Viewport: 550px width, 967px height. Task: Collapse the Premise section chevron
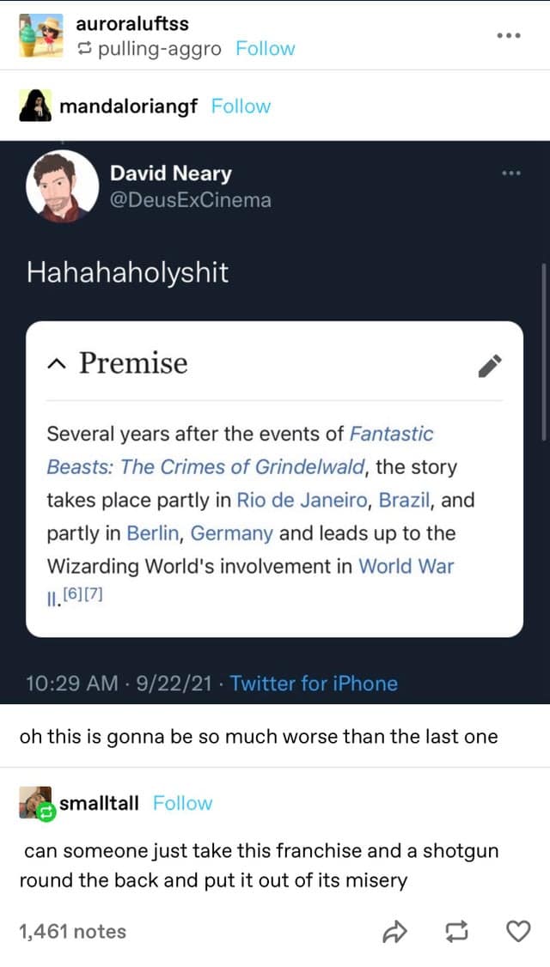(x=56, y=364)
